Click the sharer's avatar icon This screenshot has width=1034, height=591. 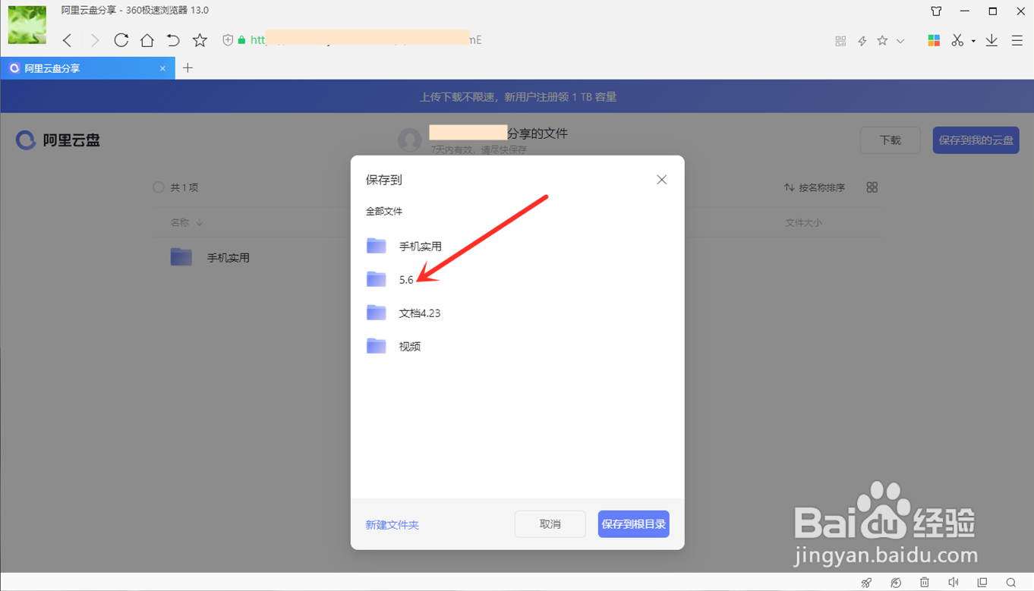[410, 140]
